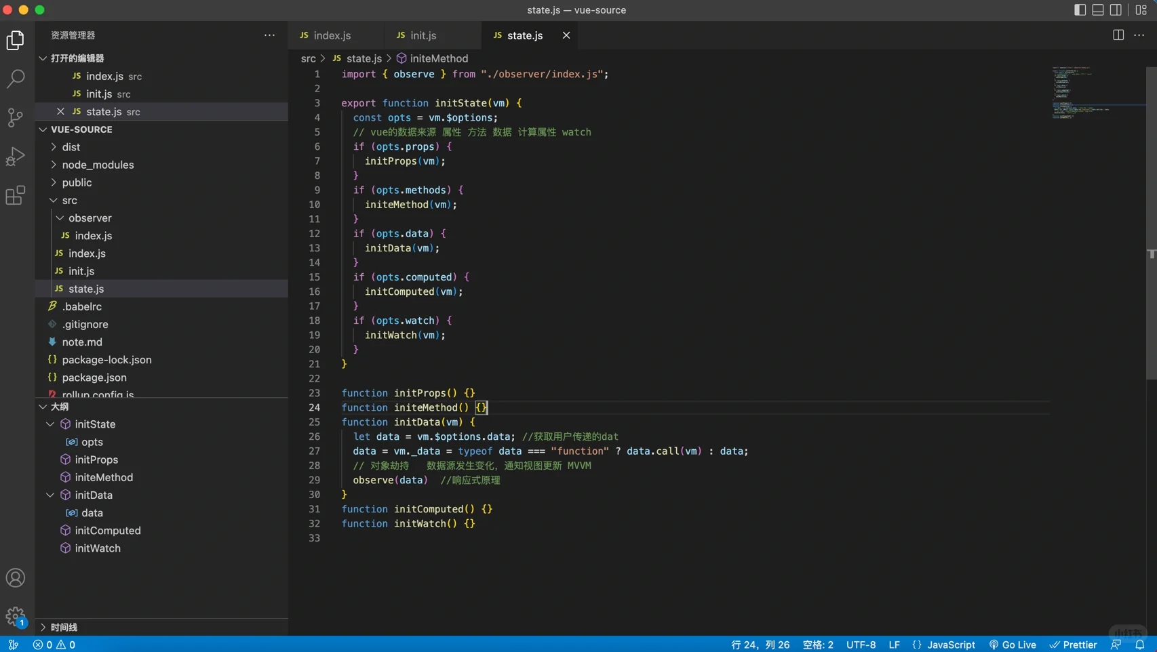Screen dimensions: 1157x652
Task: Open the Run and Debug view
Action: tap(15, 157)
